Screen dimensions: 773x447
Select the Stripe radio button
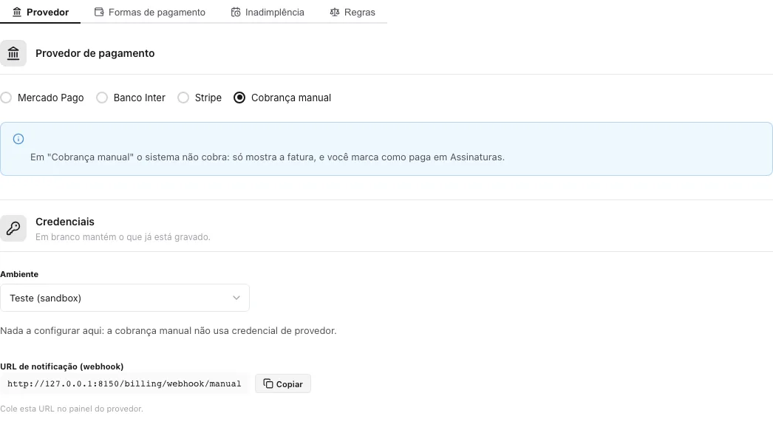point(183,98)
